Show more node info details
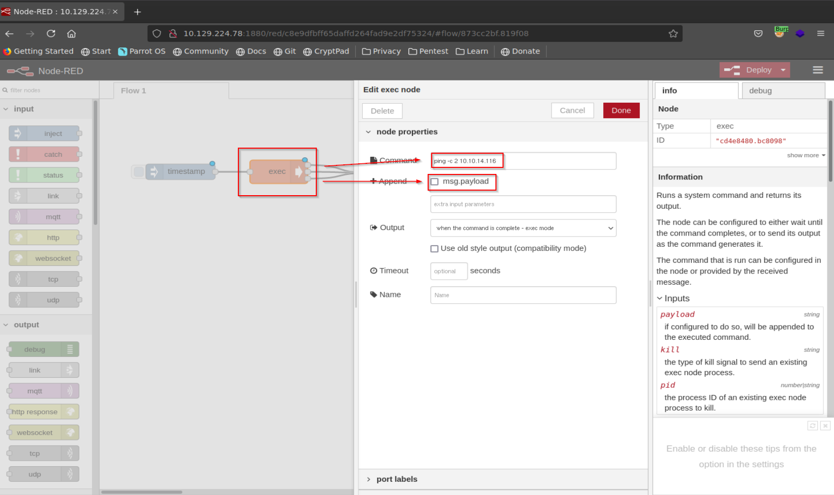Image resolution: width=834 pixels, height=495 pixels. [806, 155]
